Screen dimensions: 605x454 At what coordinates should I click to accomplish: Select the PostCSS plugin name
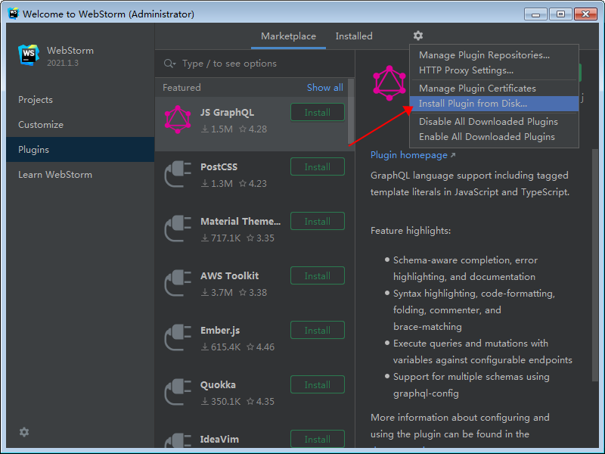click(x=219, y=166)
